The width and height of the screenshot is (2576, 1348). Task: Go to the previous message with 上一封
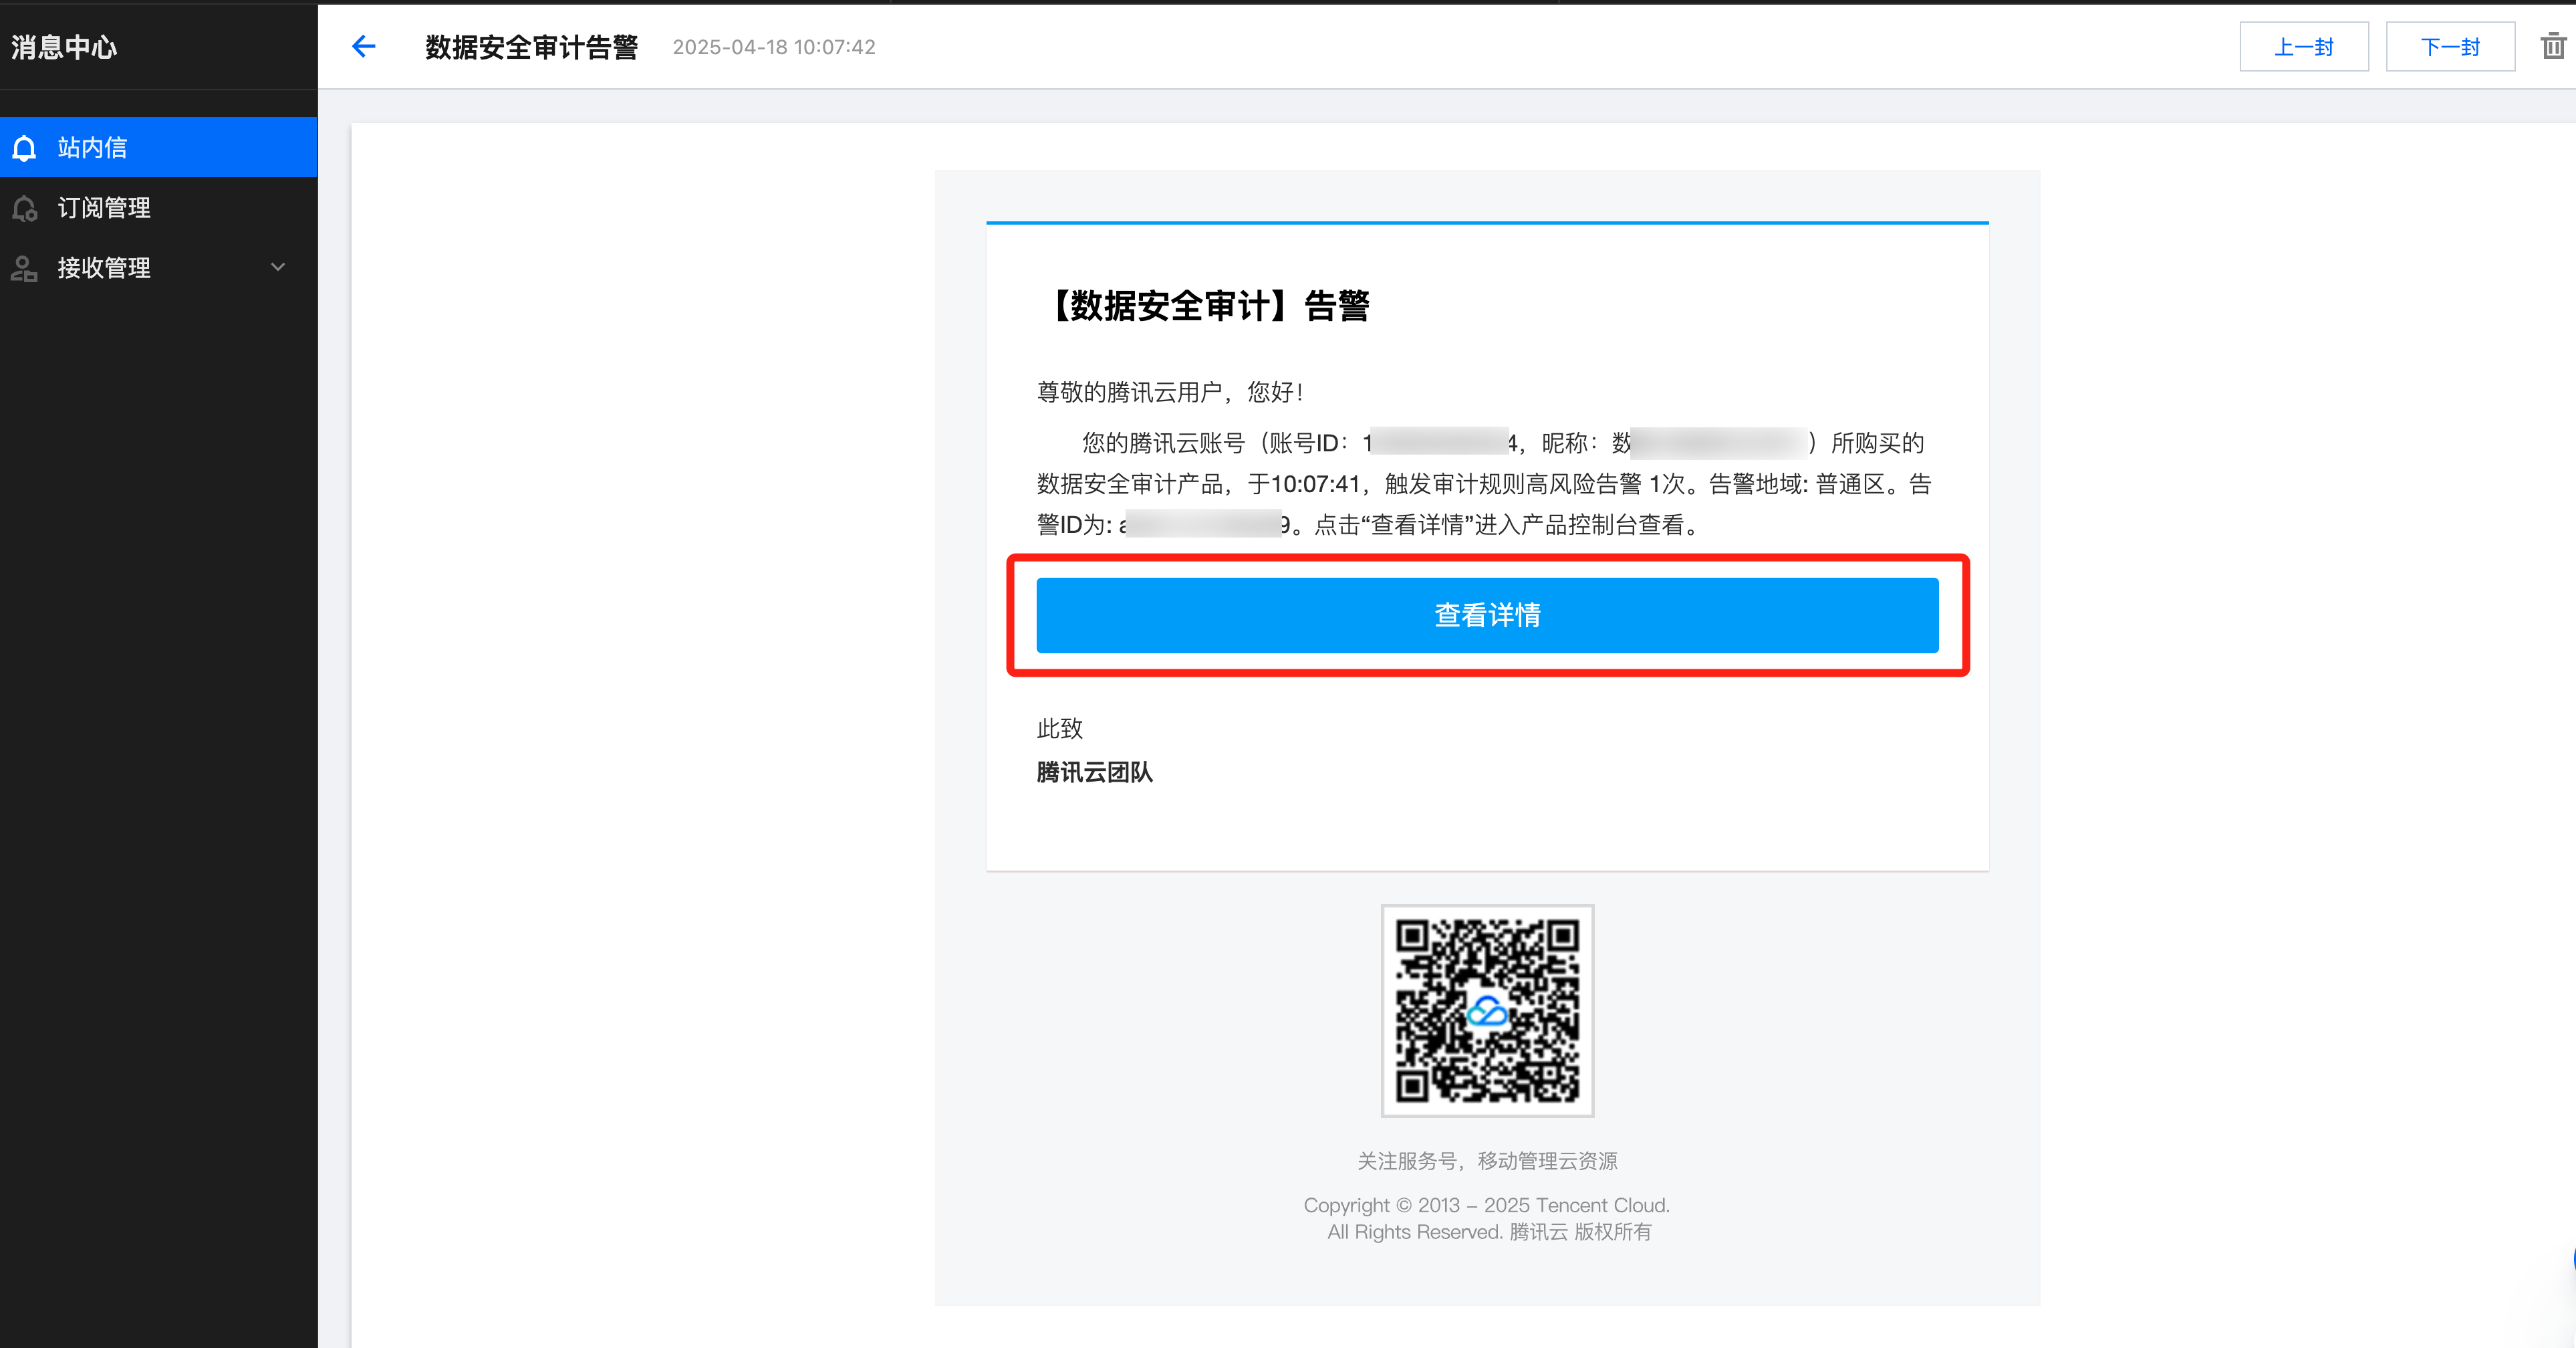click(2304, 47)
